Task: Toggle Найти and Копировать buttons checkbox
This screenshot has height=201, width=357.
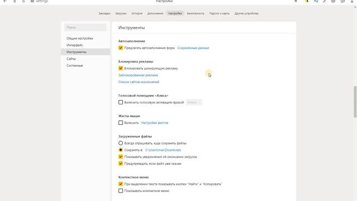Action: (x=120, y=184)
